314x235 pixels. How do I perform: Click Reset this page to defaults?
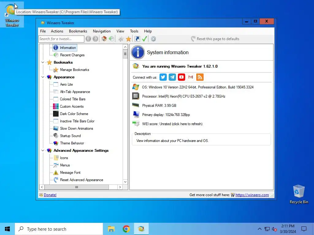[x=215, y=39]
